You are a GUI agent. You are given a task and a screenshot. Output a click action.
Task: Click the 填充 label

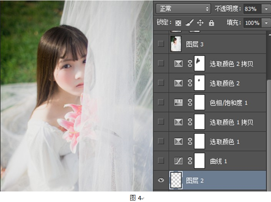point(234,23)
